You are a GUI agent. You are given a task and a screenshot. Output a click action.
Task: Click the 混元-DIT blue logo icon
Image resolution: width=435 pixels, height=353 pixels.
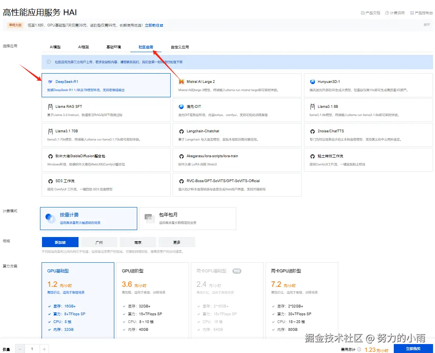[181, 107]
